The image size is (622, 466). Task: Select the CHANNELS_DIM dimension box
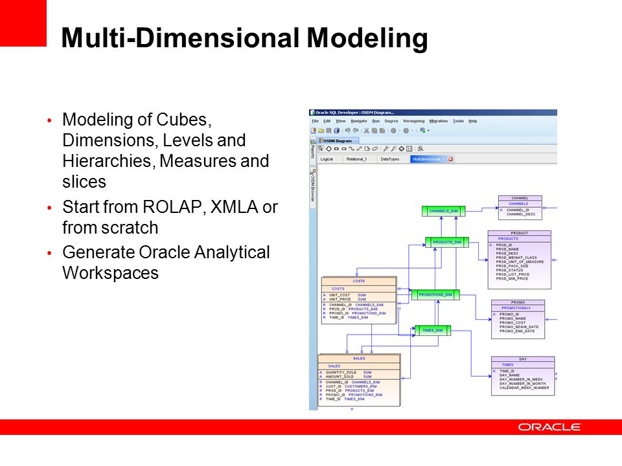(443, 211)
